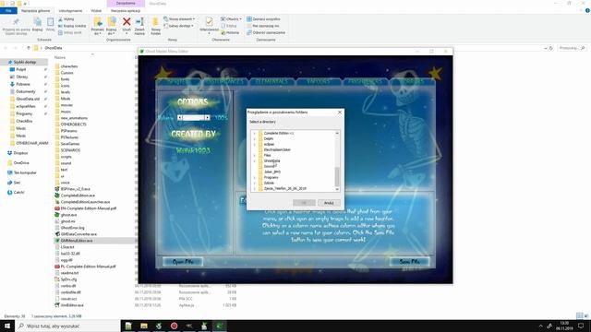Screen dimensions: 591x332
Task: Open Nowy element dropdown
Action: coord(179,18)
